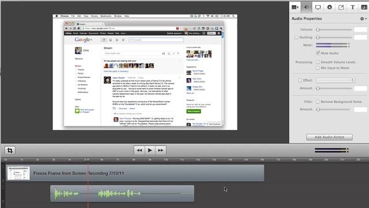
Task: Click the Audio Properties heading
Action: 307,18
